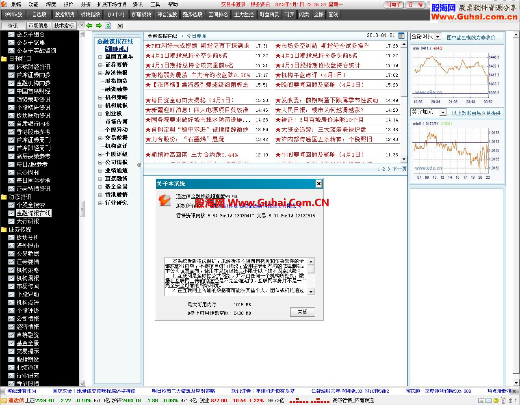Click the note icon in the status bar
Screen dimensions: 520x405
(x=481, y=401)
